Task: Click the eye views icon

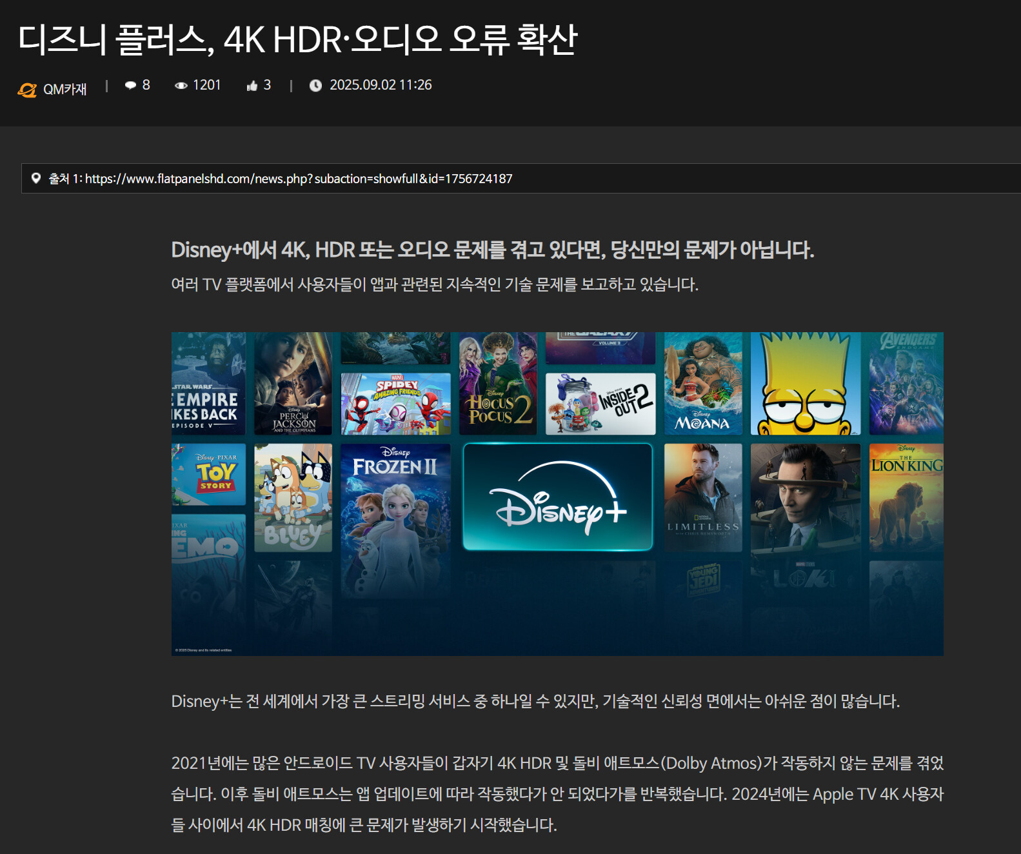Action: point(181,85)
